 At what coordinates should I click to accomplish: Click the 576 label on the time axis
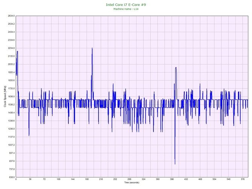point(243,179)
